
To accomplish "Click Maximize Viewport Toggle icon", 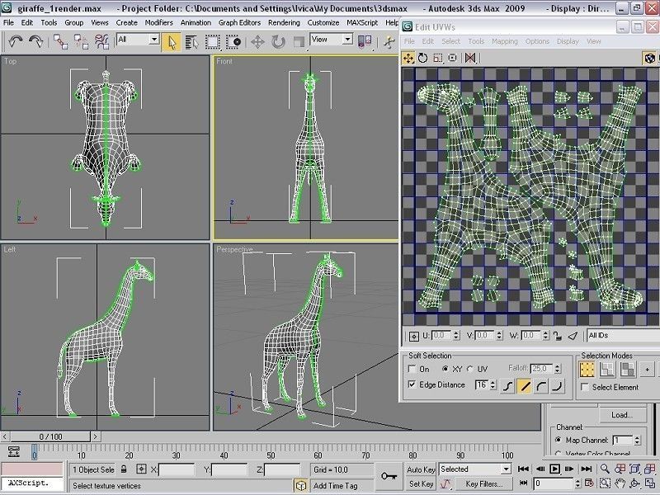I will coord(648,484).
